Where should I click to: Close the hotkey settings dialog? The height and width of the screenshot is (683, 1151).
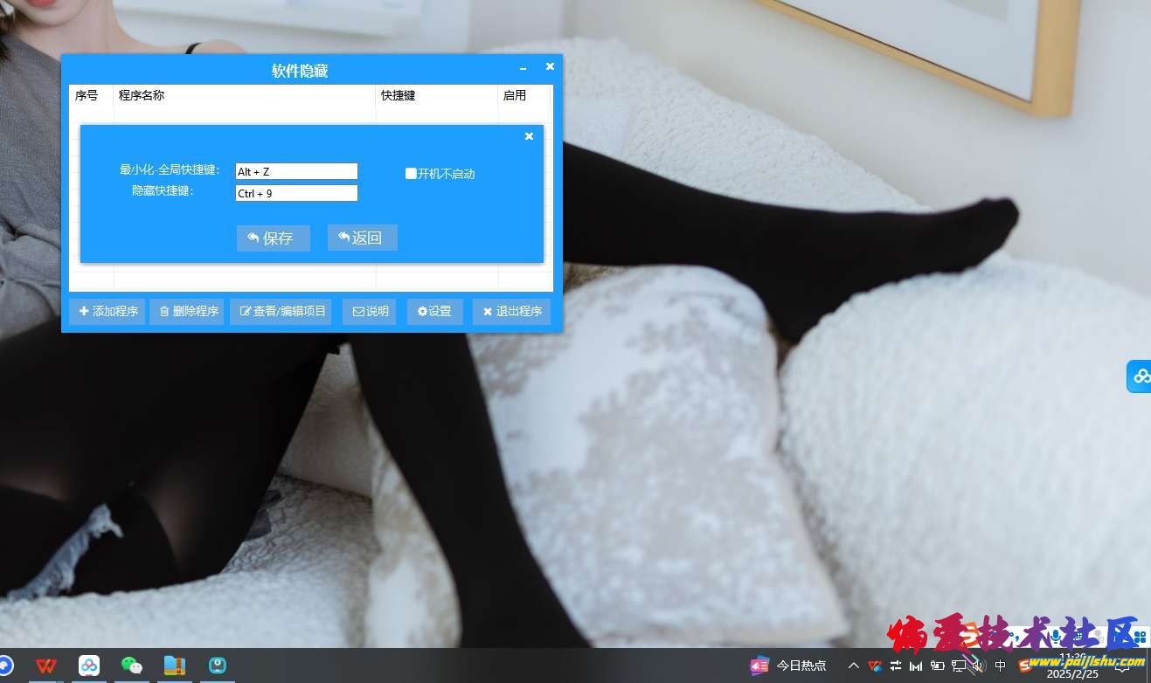point(529,136)
